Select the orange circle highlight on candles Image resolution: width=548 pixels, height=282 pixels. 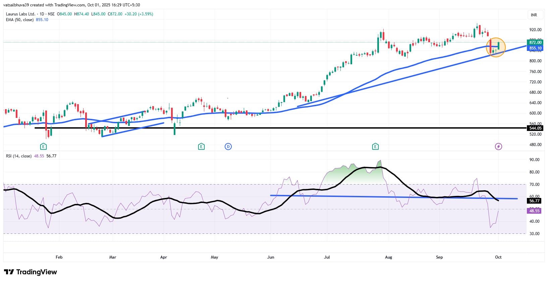coord(495,47)
